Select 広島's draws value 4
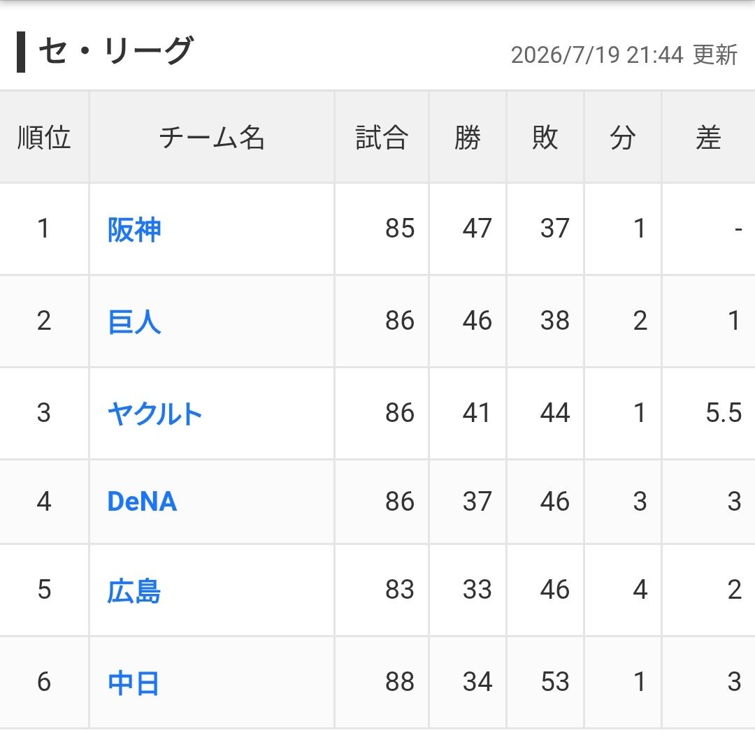This screenshot has width=755, height=735. tap(640, 590)
